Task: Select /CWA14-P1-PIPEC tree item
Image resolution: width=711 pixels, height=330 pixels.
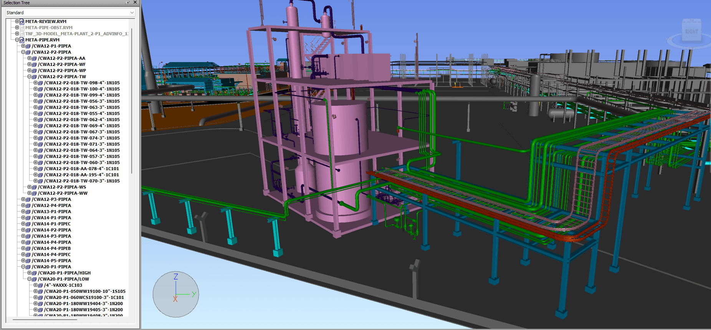Action: coord(51,224)
